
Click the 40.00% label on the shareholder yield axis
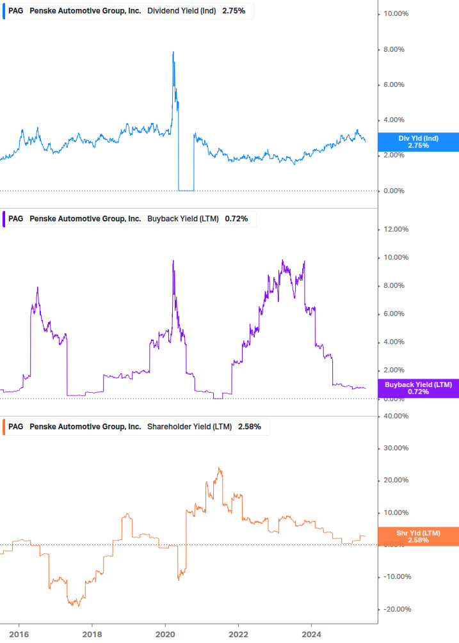pyautogui.click(x=396, y=417)
